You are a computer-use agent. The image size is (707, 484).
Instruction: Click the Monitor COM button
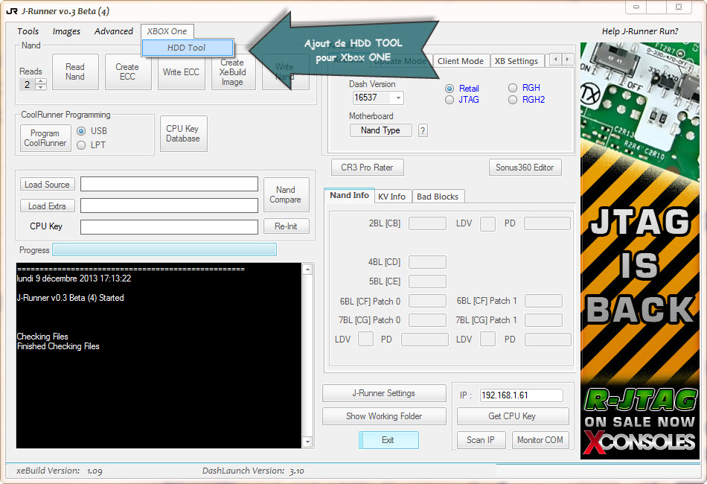click(x=540, y=440)
